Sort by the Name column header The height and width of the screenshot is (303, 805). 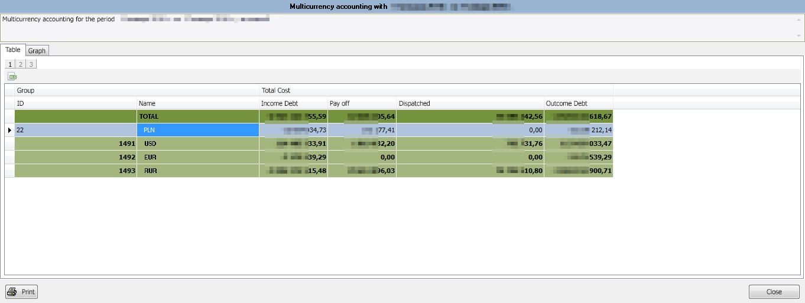[x=198, y=103]
